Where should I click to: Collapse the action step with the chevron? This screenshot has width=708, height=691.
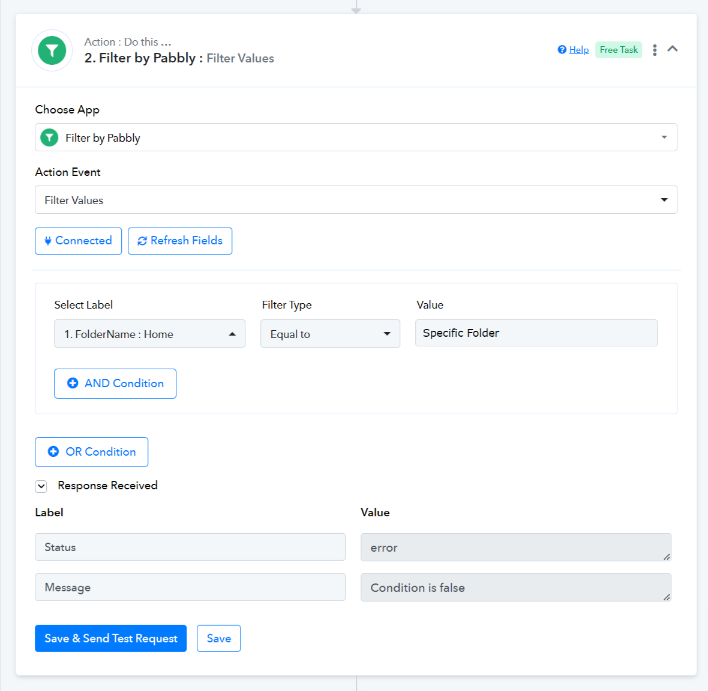(x=673, y=49)
